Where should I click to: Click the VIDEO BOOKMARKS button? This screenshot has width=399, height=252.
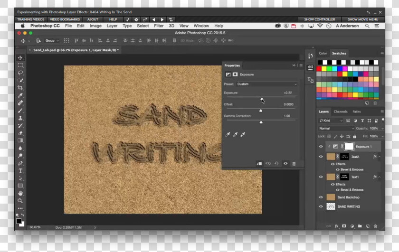65,19
